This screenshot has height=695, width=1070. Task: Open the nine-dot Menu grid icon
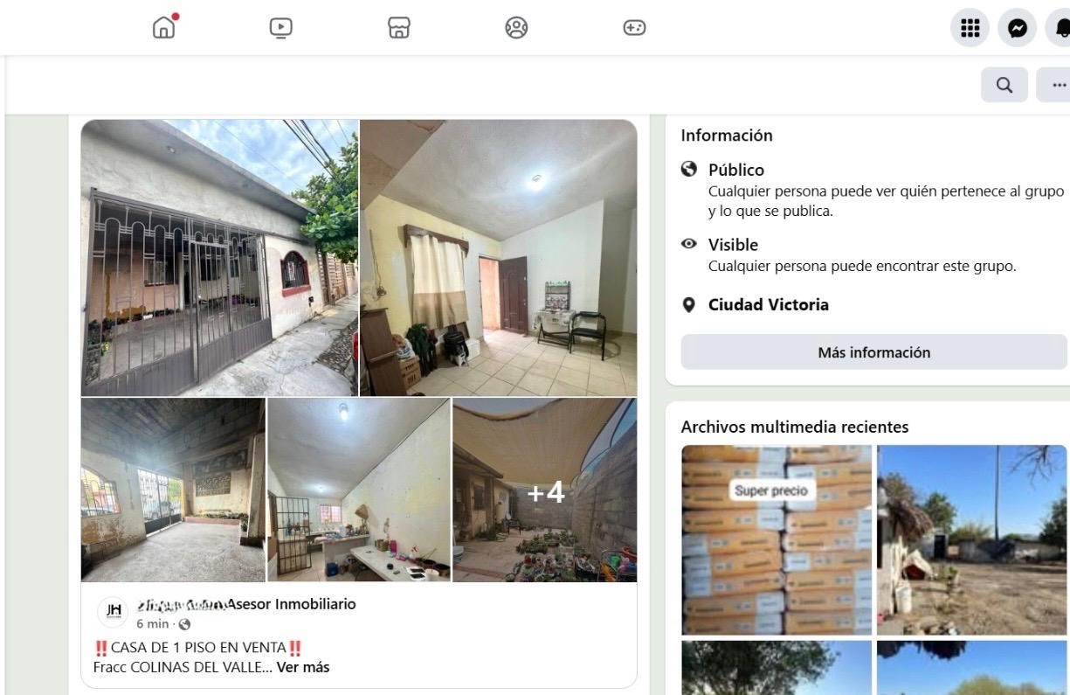point(970,28)
